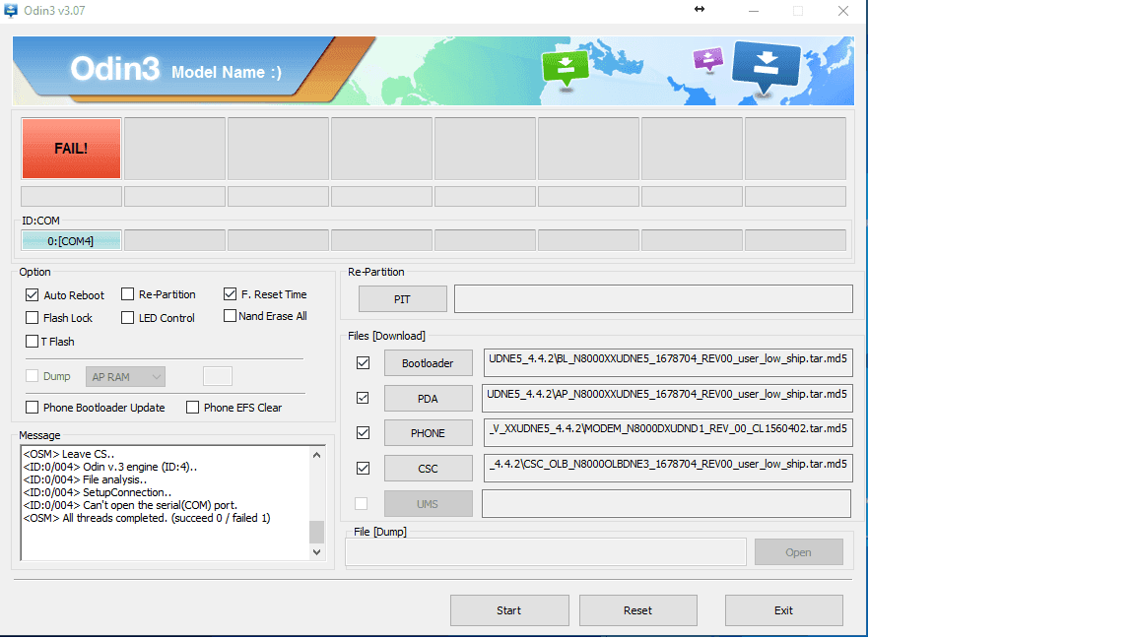Enable the Flash Lock checkbox

click(32, 318)
